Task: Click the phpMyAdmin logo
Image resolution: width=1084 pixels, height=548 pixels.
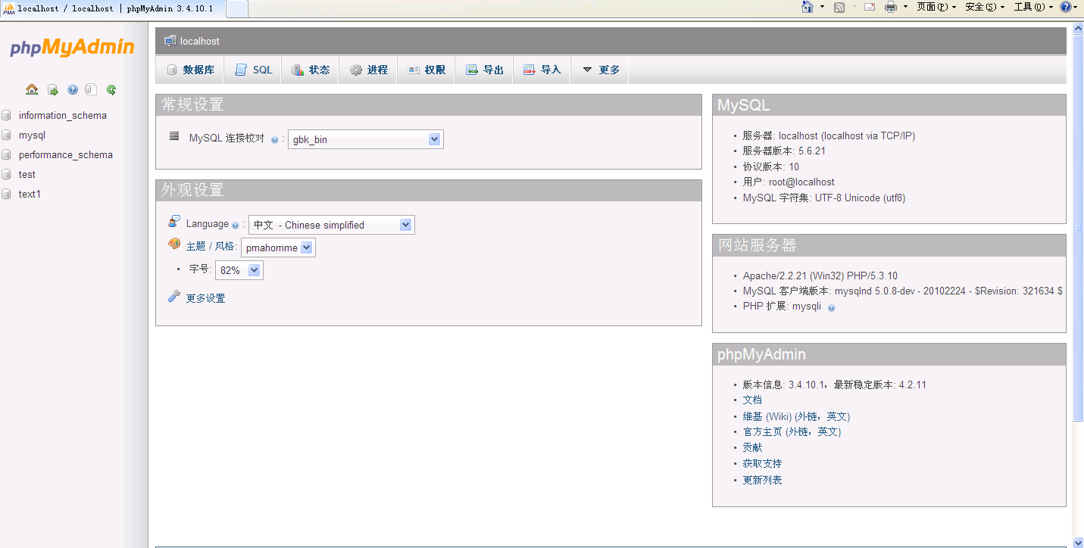Action: pyautogui.click(x=72, y=48)
